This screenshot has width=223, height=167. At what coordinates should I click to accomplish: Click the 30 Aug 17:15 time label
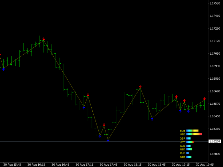click(x=84, y=165)
